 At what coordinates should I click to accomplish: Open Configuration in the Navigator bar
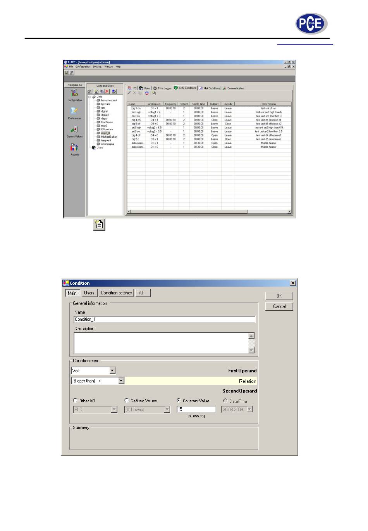[74, 95]
